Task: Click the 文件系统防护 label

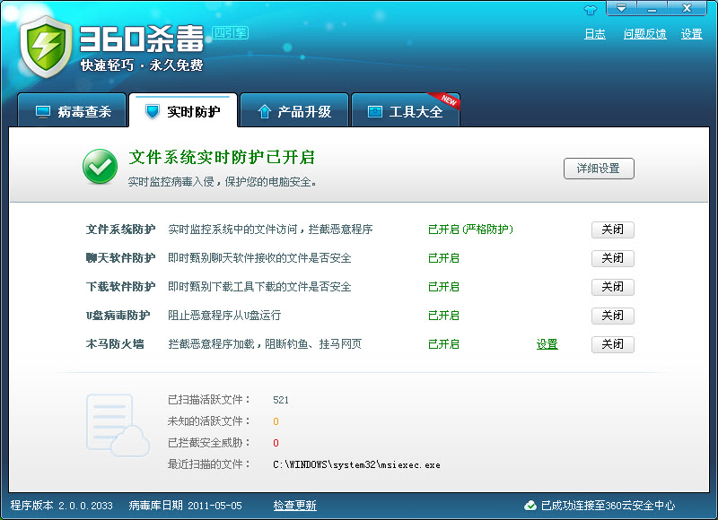Action: point(120,230)
